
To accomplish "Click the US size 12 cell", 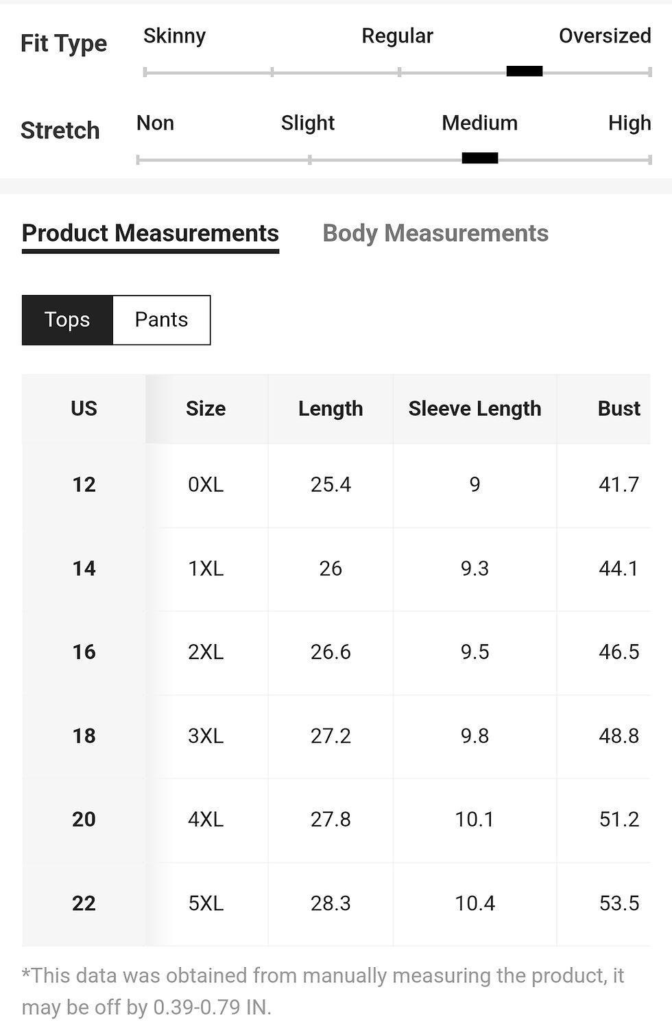I will point(84,485).
